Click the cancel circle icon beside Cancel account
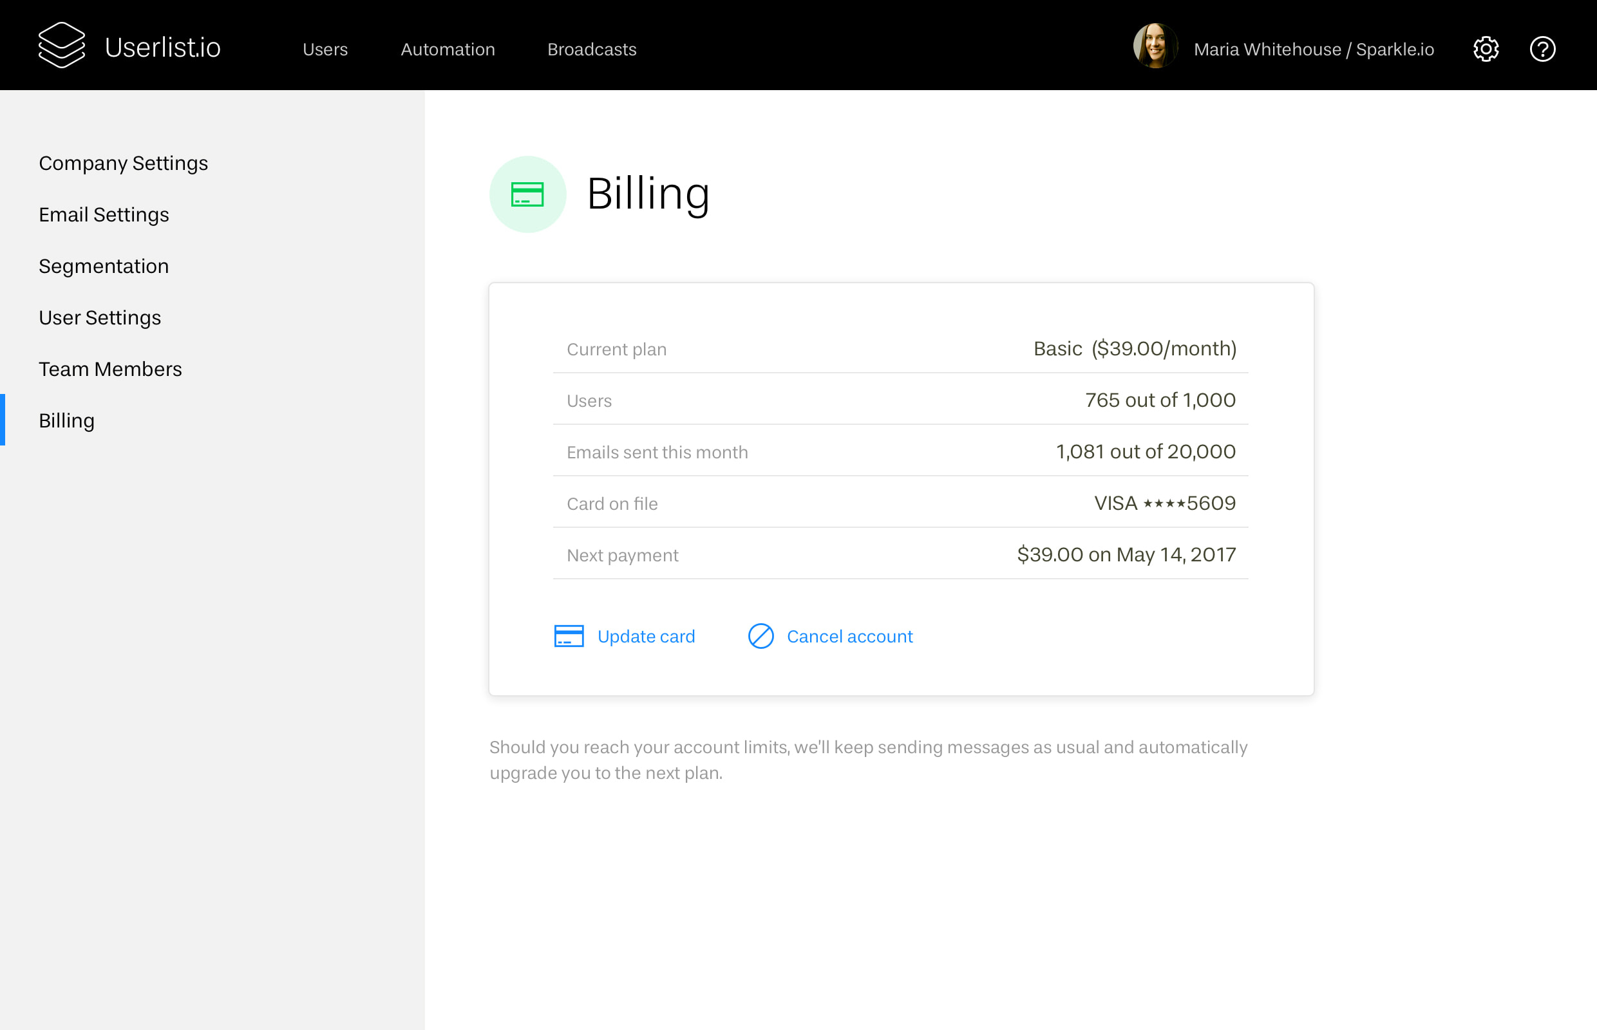Image resolution: width=1597 pixels, height=1030 pixels. tap(761, 636)
